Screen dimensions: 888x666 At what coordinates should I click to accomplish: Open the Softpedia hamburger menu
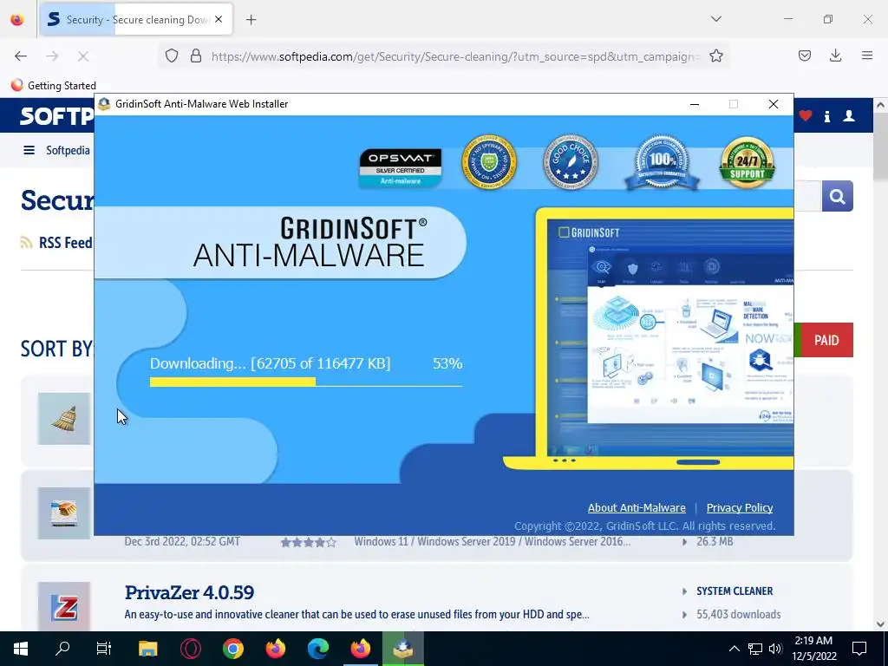tap(29, 150)
